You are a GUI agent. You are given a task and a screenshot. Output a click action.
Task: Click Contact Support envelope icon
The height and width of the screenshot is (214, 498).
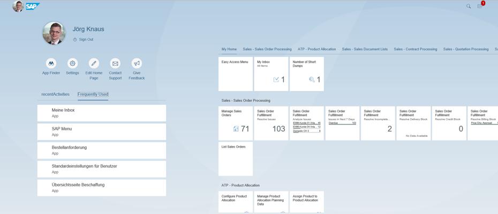tap(115, 63)
